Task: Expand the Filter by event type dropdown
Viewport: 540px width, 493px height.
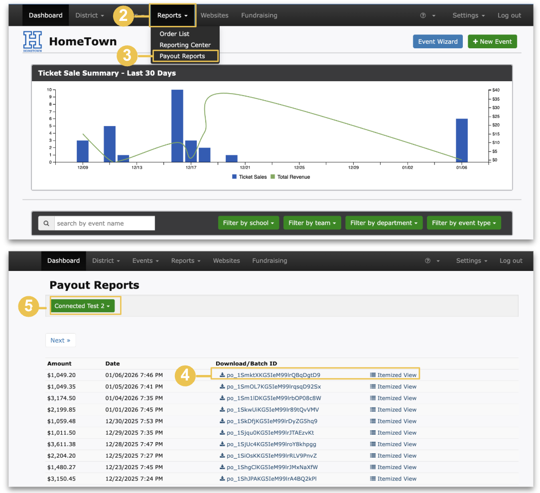Action: (464, 223)
